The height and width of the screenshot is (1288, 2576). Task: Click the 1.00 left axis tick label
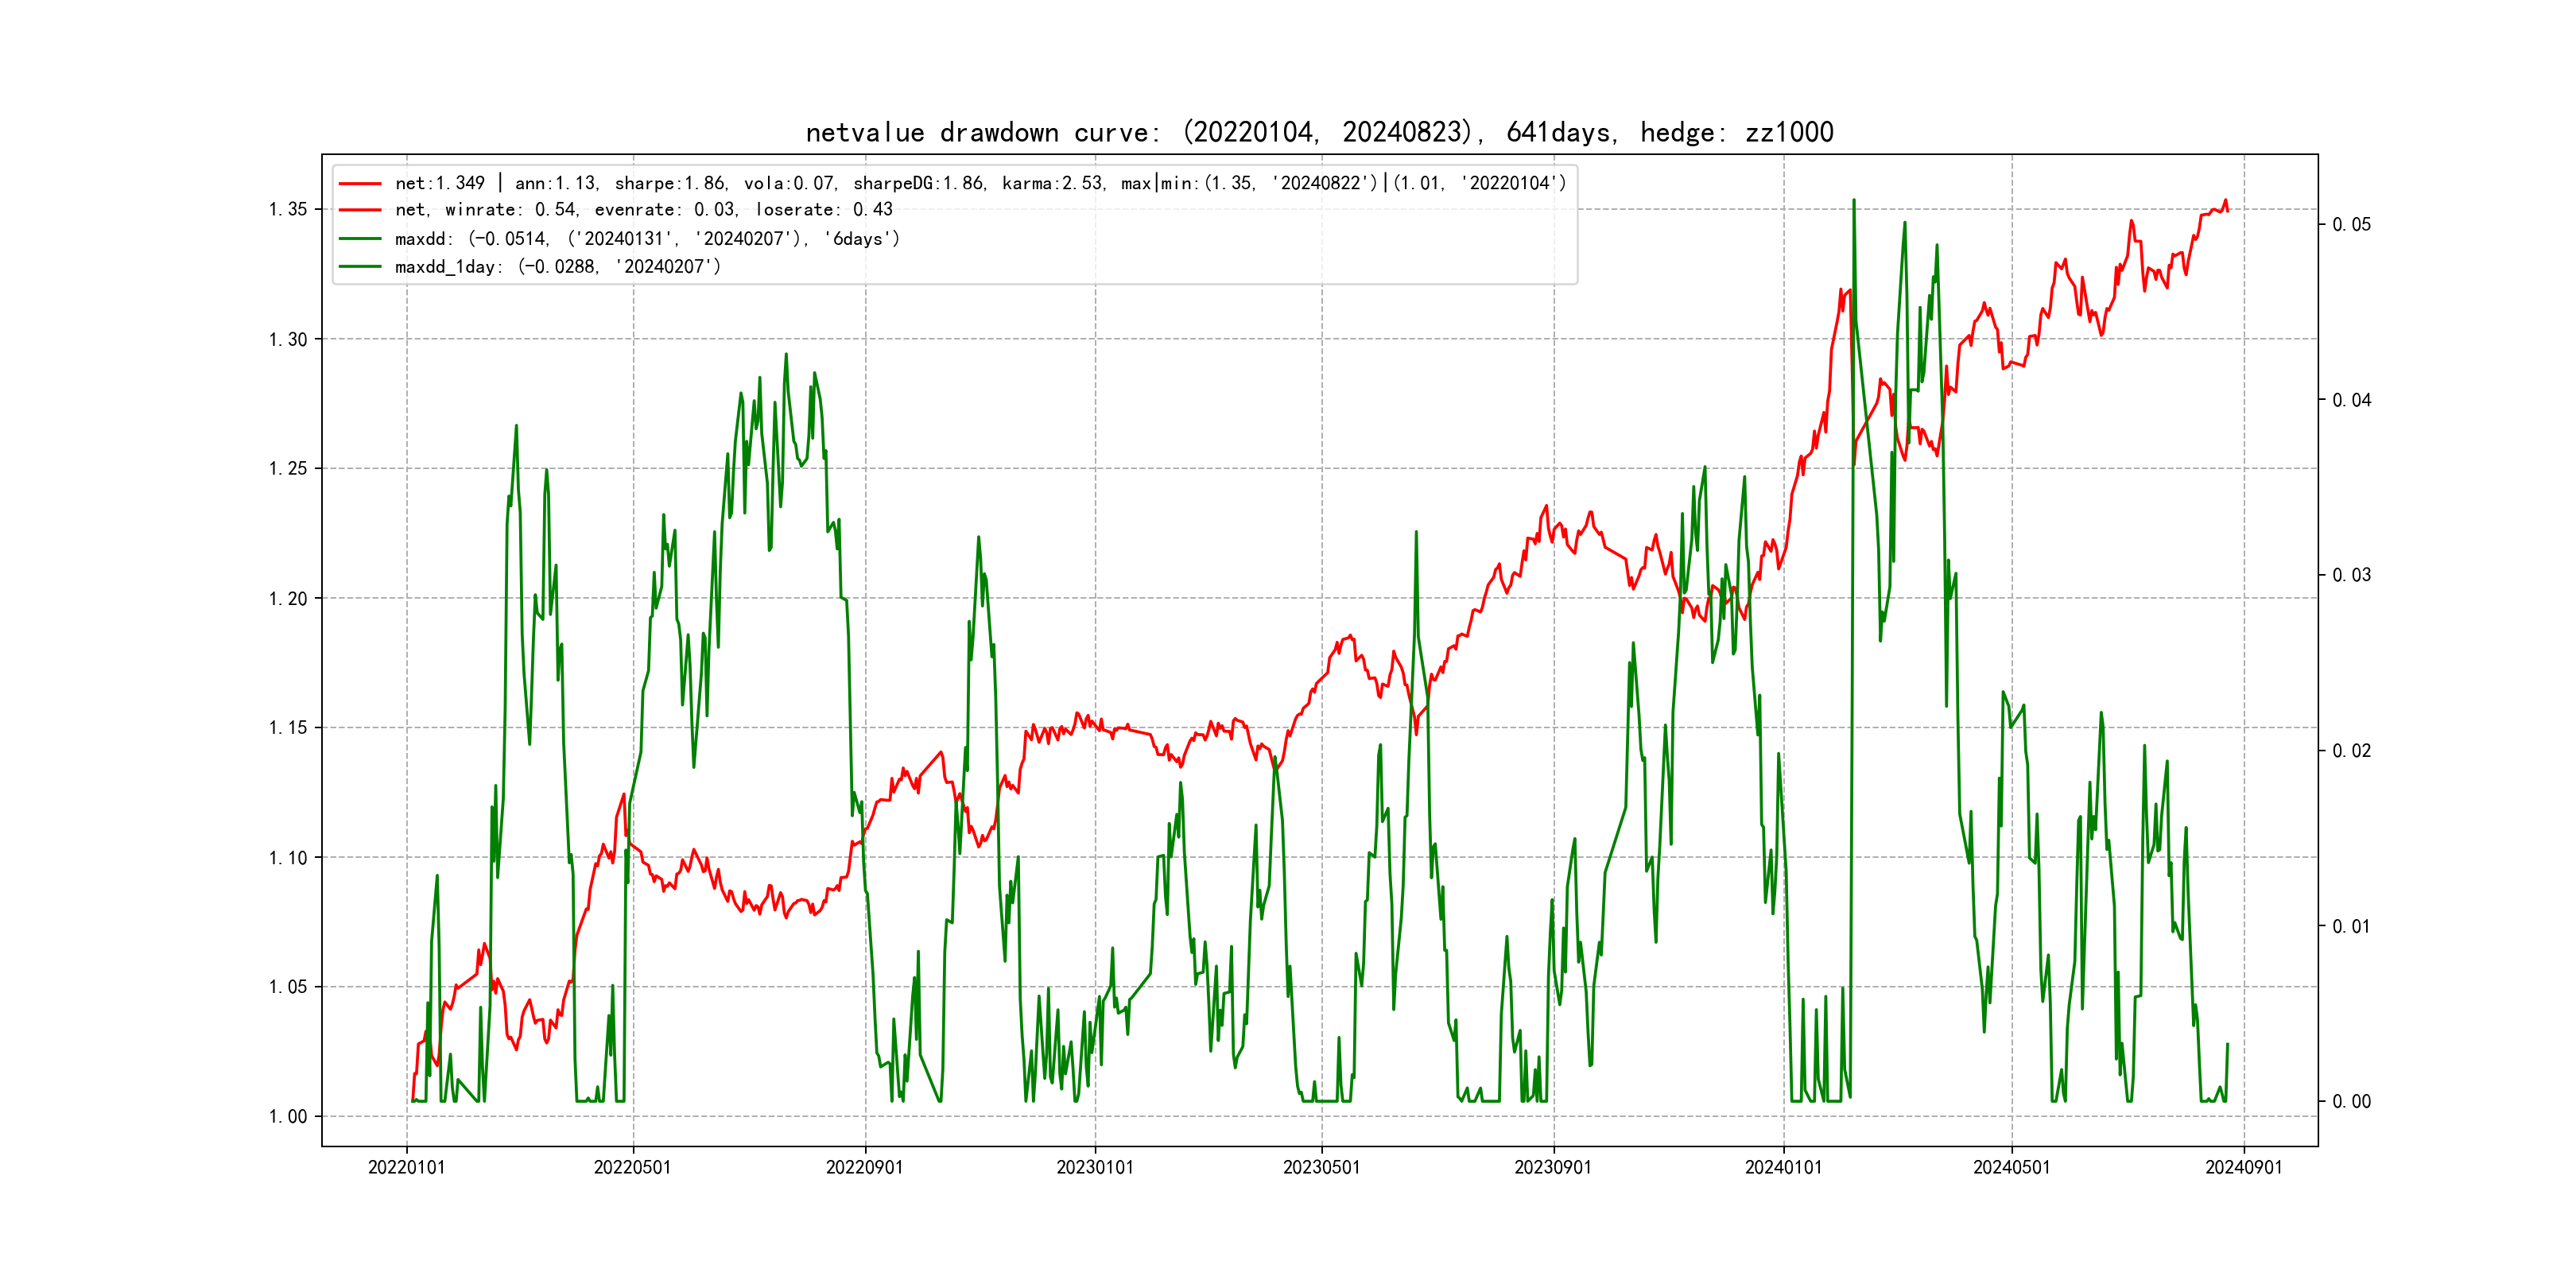[x=288, y=1116]
